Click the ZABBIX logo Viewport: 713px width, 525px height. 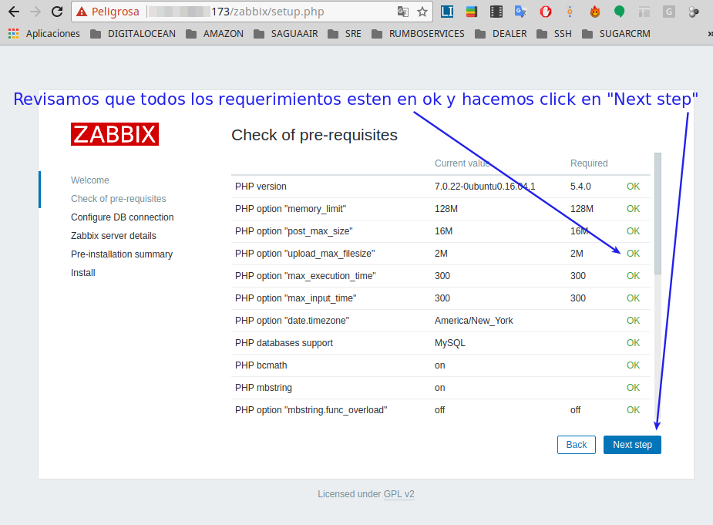tap(115, 134)
